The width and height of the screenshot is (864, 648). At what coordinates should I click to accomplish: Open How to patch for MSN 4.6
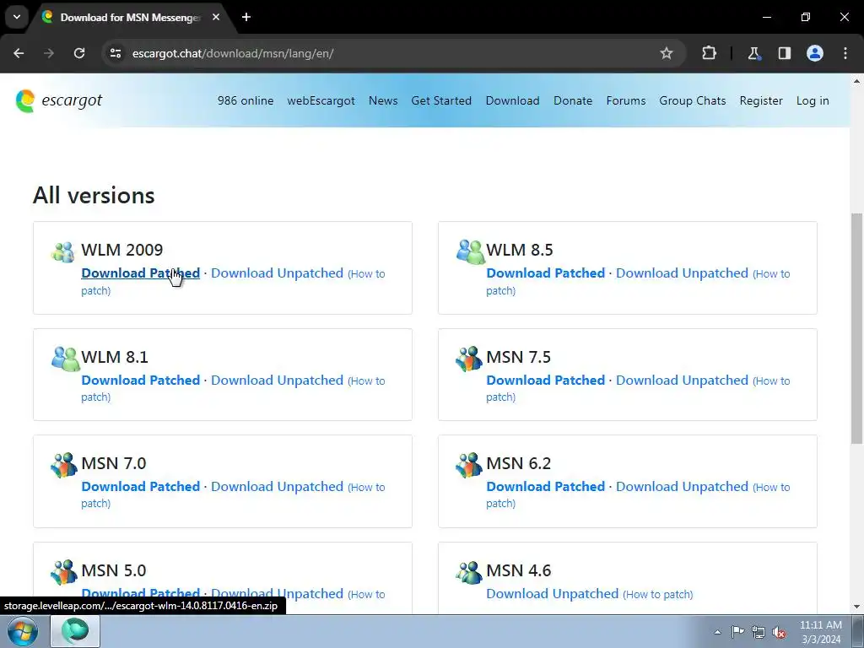coord(658,595)
